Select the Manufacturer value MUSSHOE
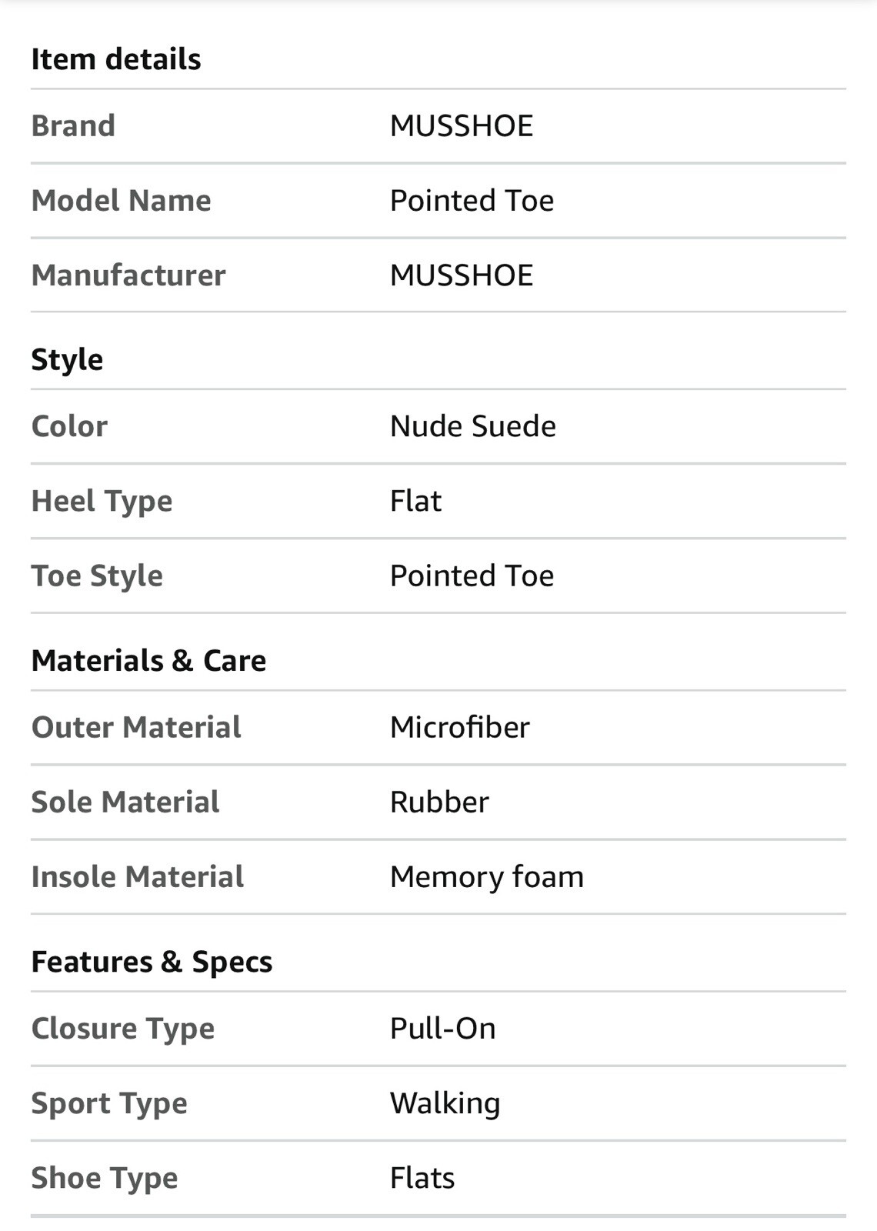The image size is (877, 1231). click(x=462, y=275)
